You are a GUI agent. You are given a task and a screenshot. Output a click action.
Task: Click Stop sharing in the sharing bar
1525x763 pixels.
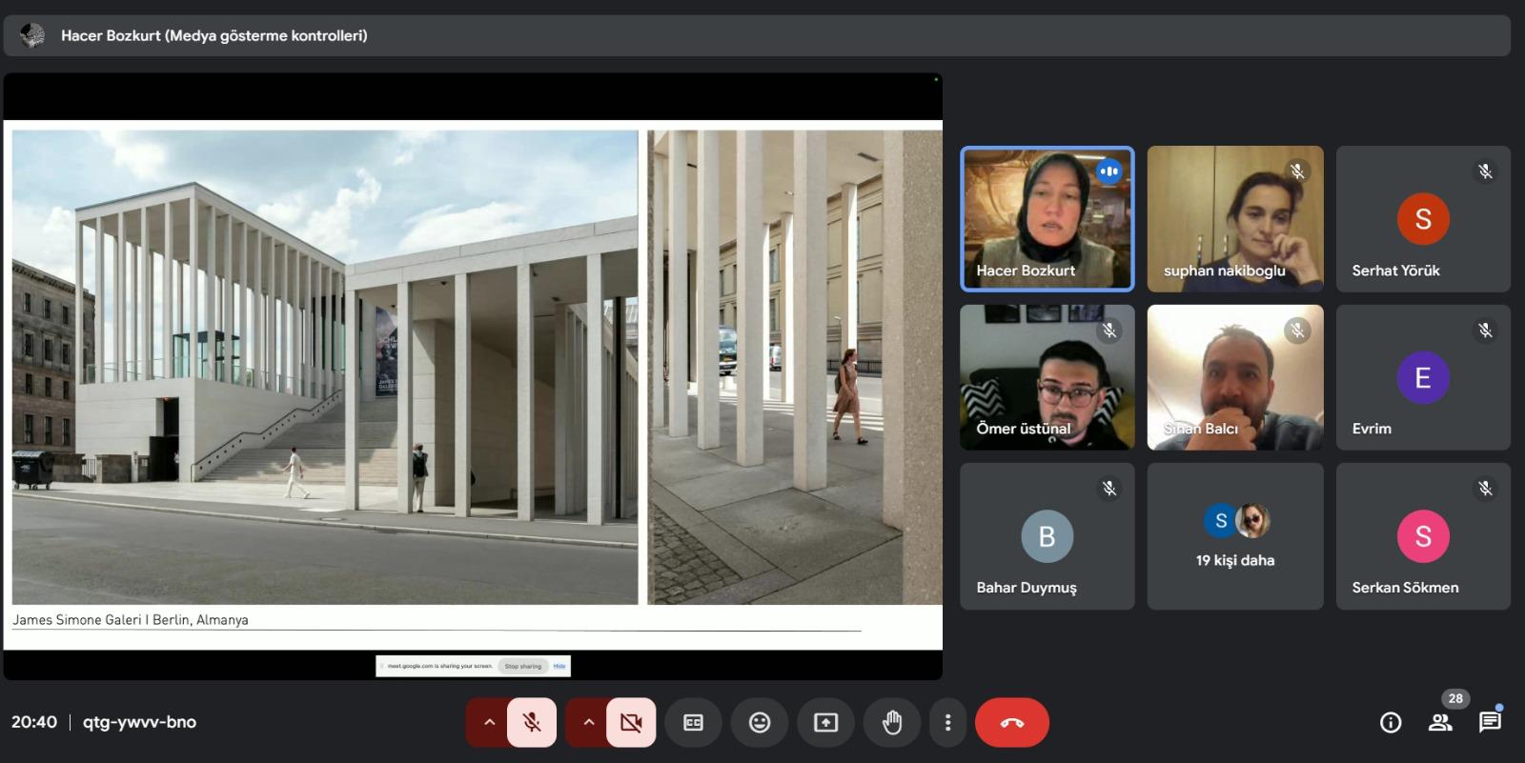[x=523, y=666]
